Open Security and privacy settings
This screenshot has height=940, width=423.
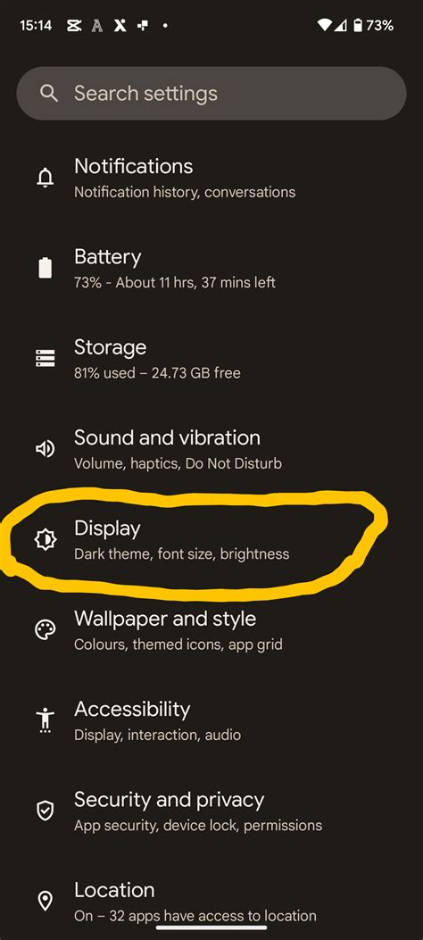[x=211, y=811]
